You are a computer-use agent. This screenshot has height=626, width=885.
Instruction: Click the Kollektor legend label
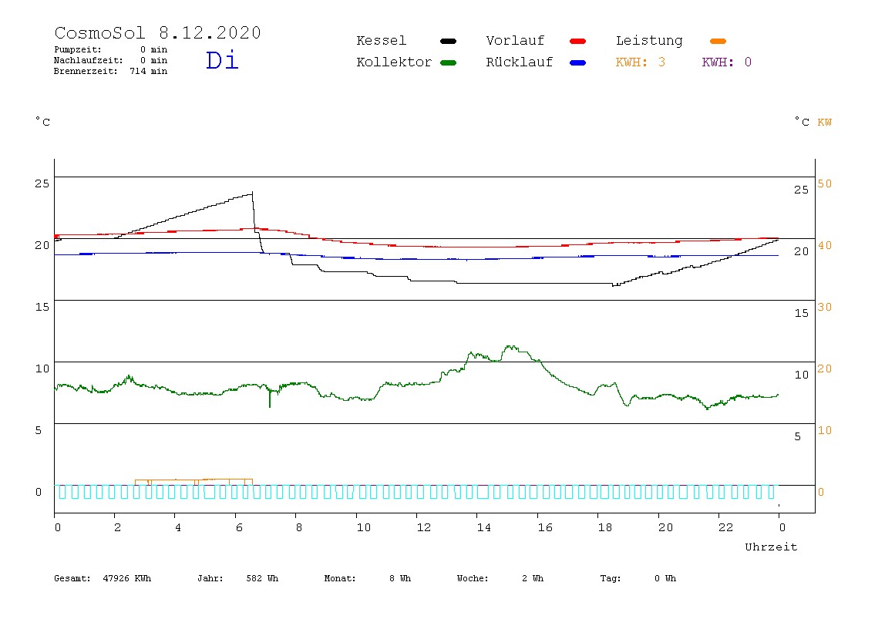pos(394,62)
